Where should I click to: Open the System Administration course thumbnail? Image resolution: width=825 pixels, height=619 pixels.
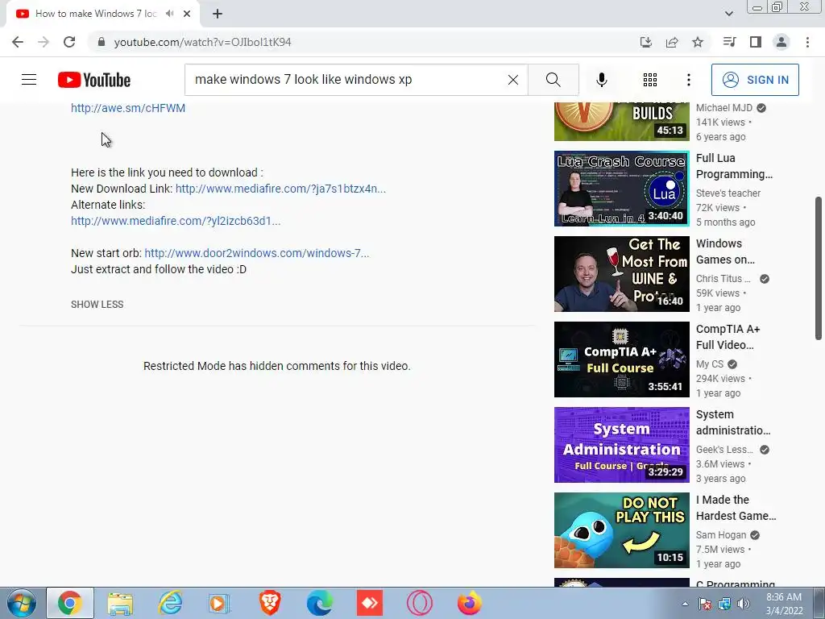click(621, 445)
